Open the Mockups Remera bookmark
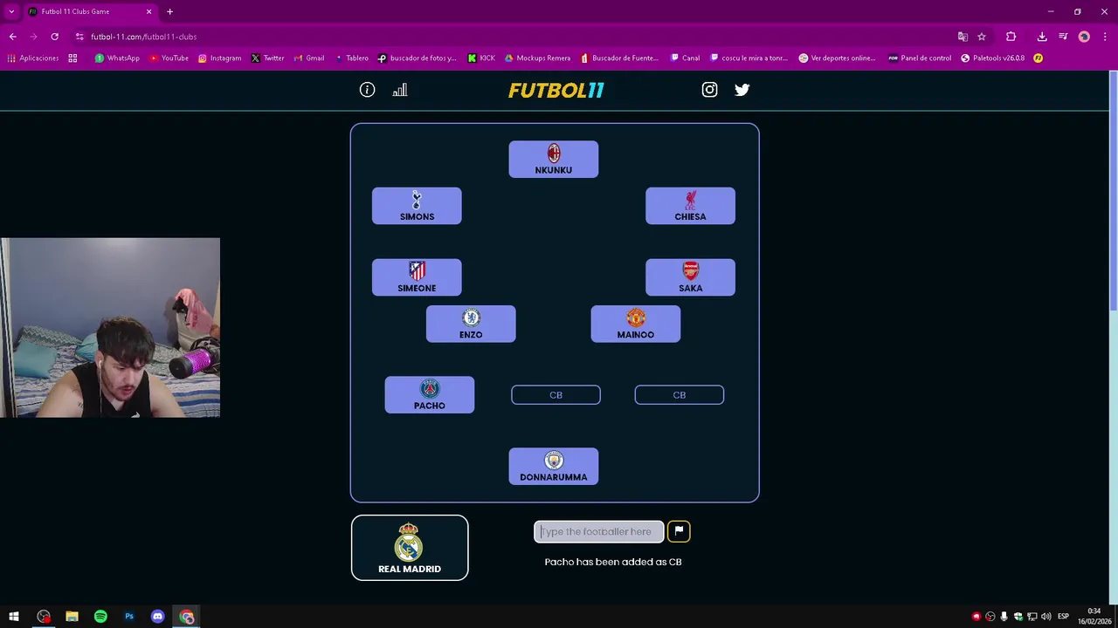The height and width of the screenshot is (628, 1118). click(537, 58)
